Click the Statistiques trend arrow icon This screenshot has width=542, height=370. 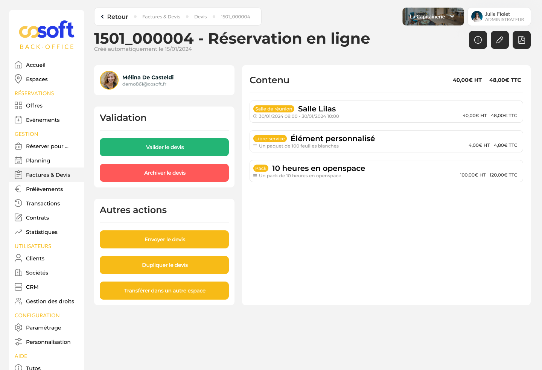pyautogui.click(x=18, y=232)
